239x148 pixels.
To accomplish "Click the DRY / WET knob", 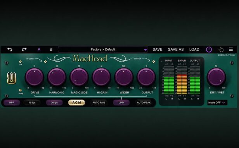I will tap(216, 77).
